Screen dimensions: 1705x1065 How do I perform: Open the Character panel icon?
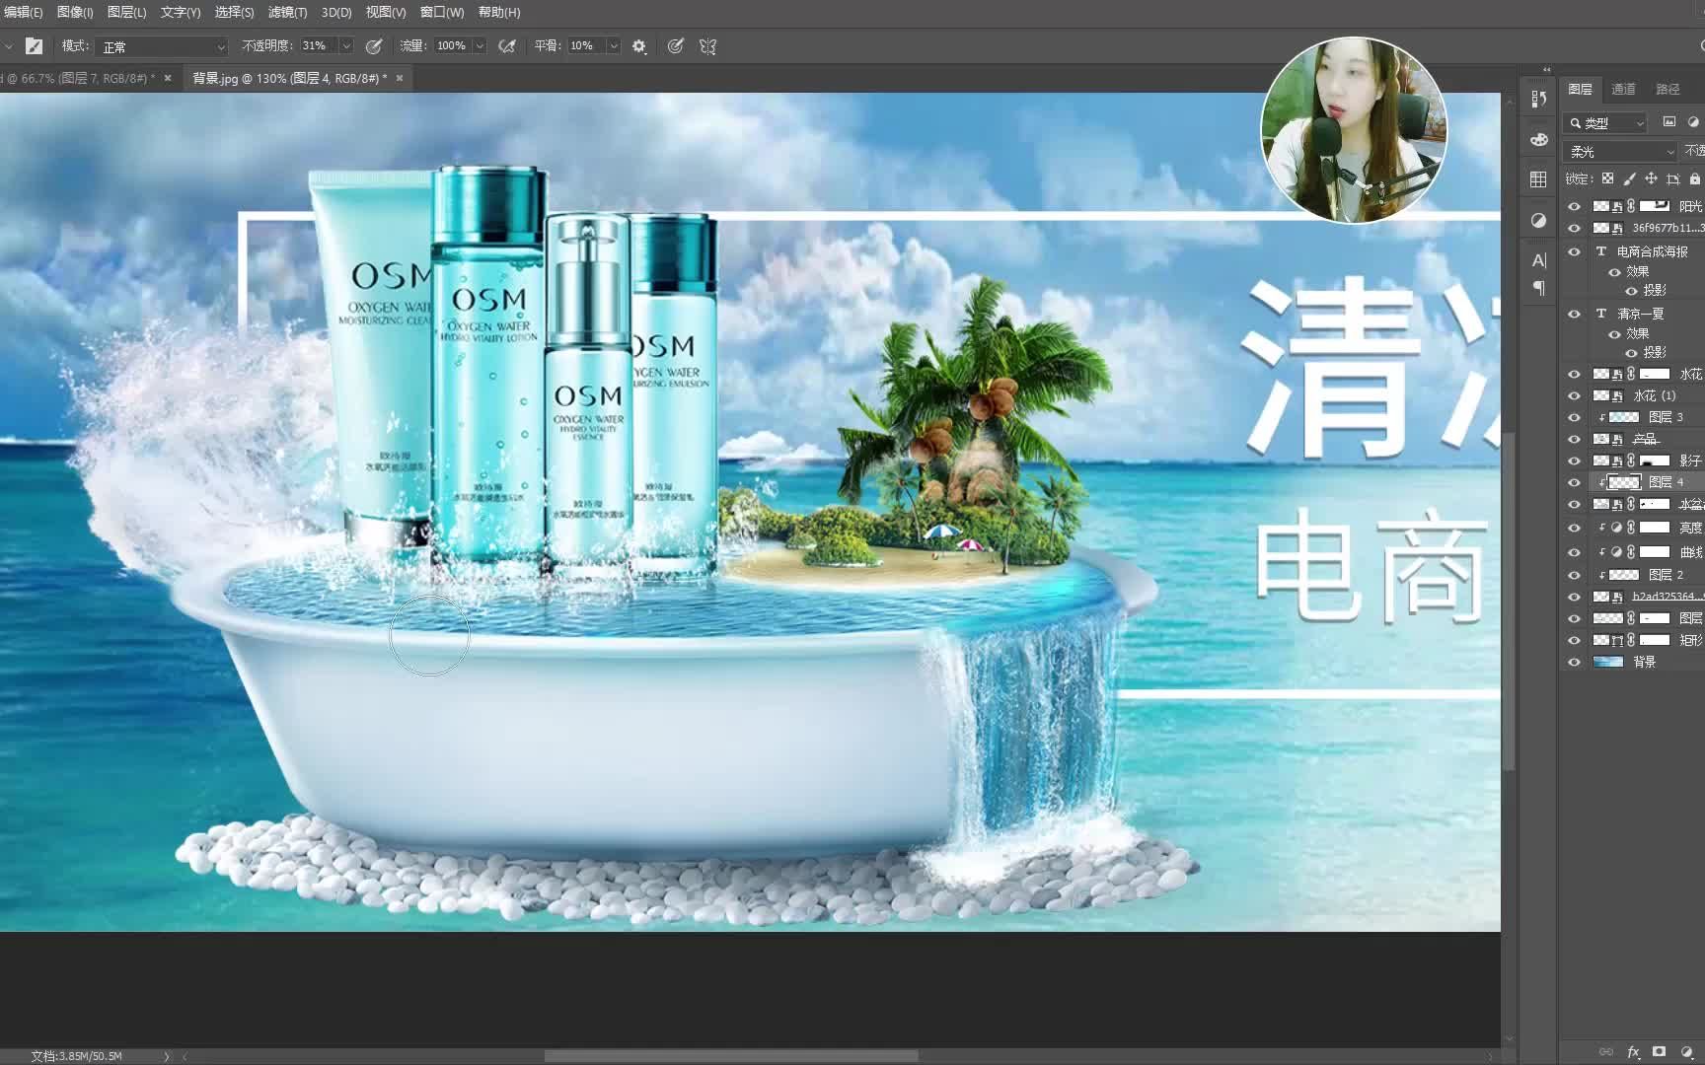coord(1537,259)
